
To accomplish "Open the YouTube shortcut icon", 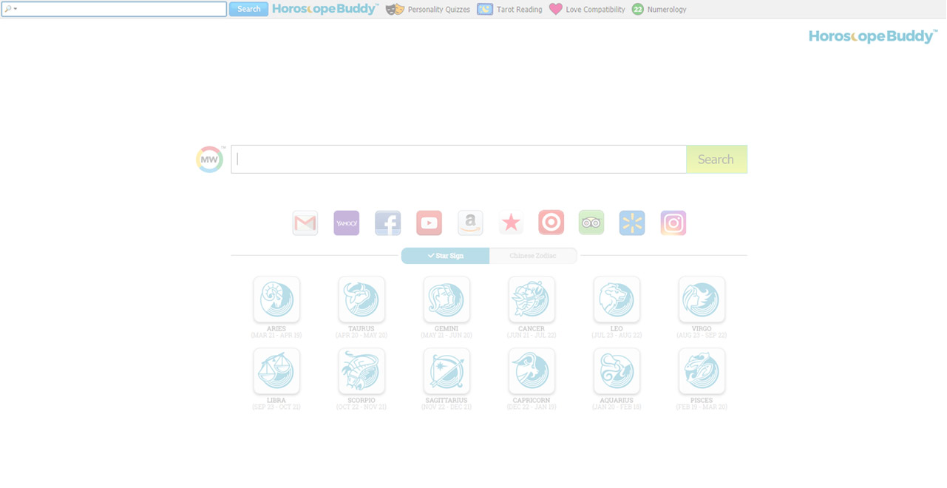I will (x=430, y=223).
